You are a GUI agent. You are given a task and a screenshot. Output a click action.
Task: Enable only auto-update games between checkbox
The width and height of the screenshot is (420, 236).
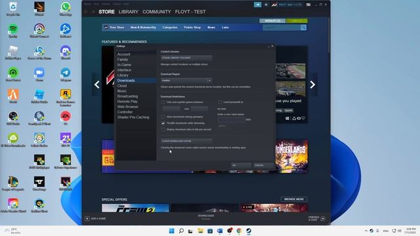[163, 102]
